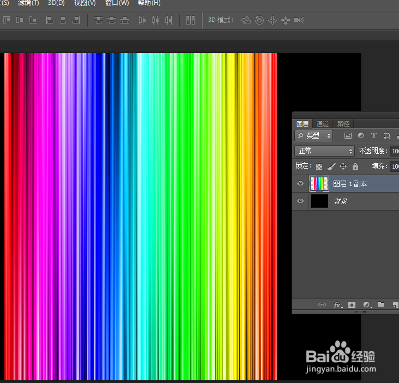The height and width of the screenshot is (383, 399).
Task: Click the 背景 layer name
Action: tap(341, 201)
